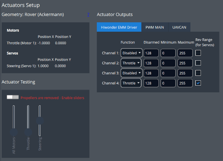Check Rev Range box for Channel 1

pyautogui.click(x=198, y=53)
